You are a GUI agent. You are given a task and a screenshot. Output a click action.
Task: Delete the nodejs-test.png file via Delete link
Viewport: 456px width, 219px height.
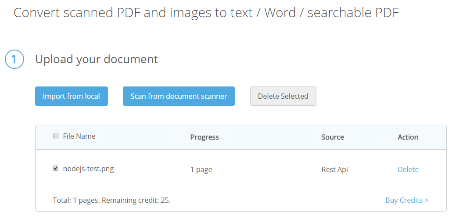tap(408, 169)
